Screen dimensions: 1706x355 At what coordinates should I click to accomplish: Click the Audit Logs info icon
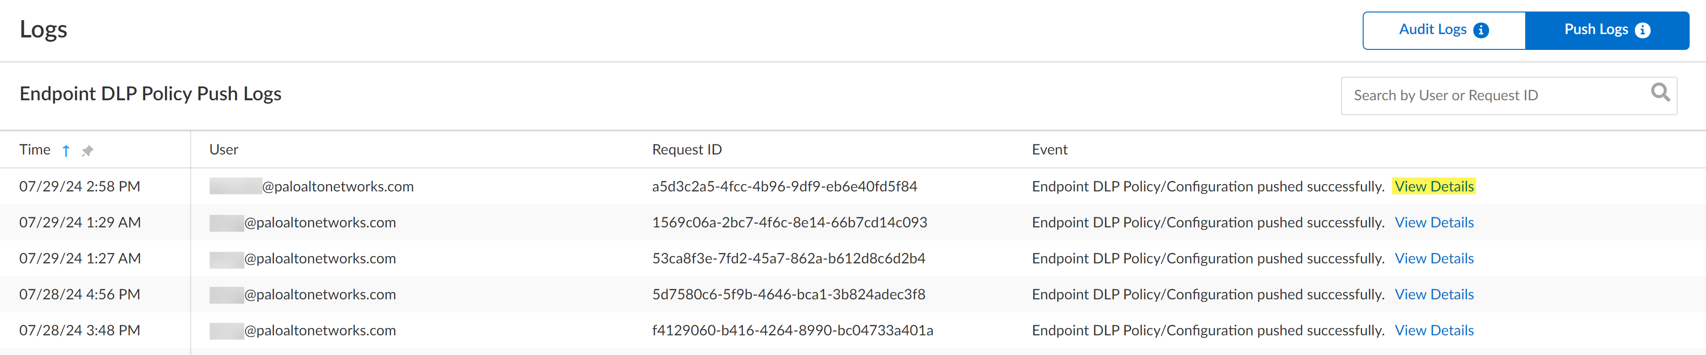(x=1481, y=30)
